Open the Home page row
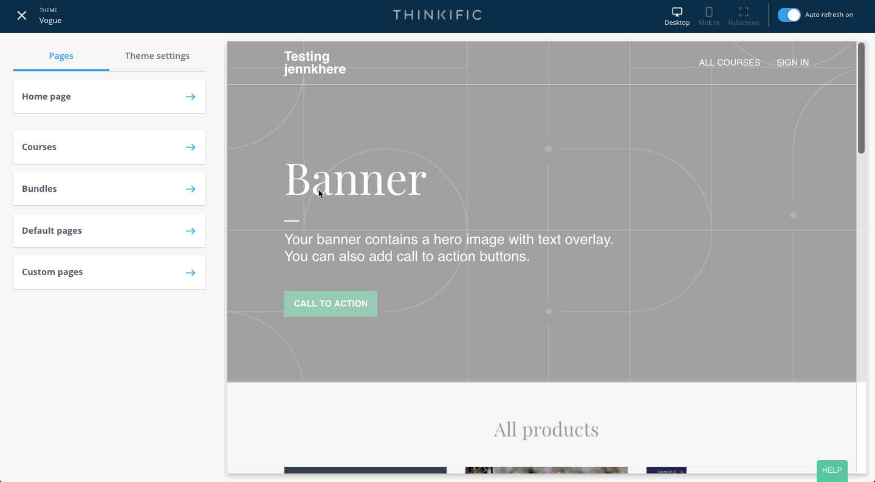Image resolution: width=875 pixels, height=482 pixels. (x=109, y=97)
